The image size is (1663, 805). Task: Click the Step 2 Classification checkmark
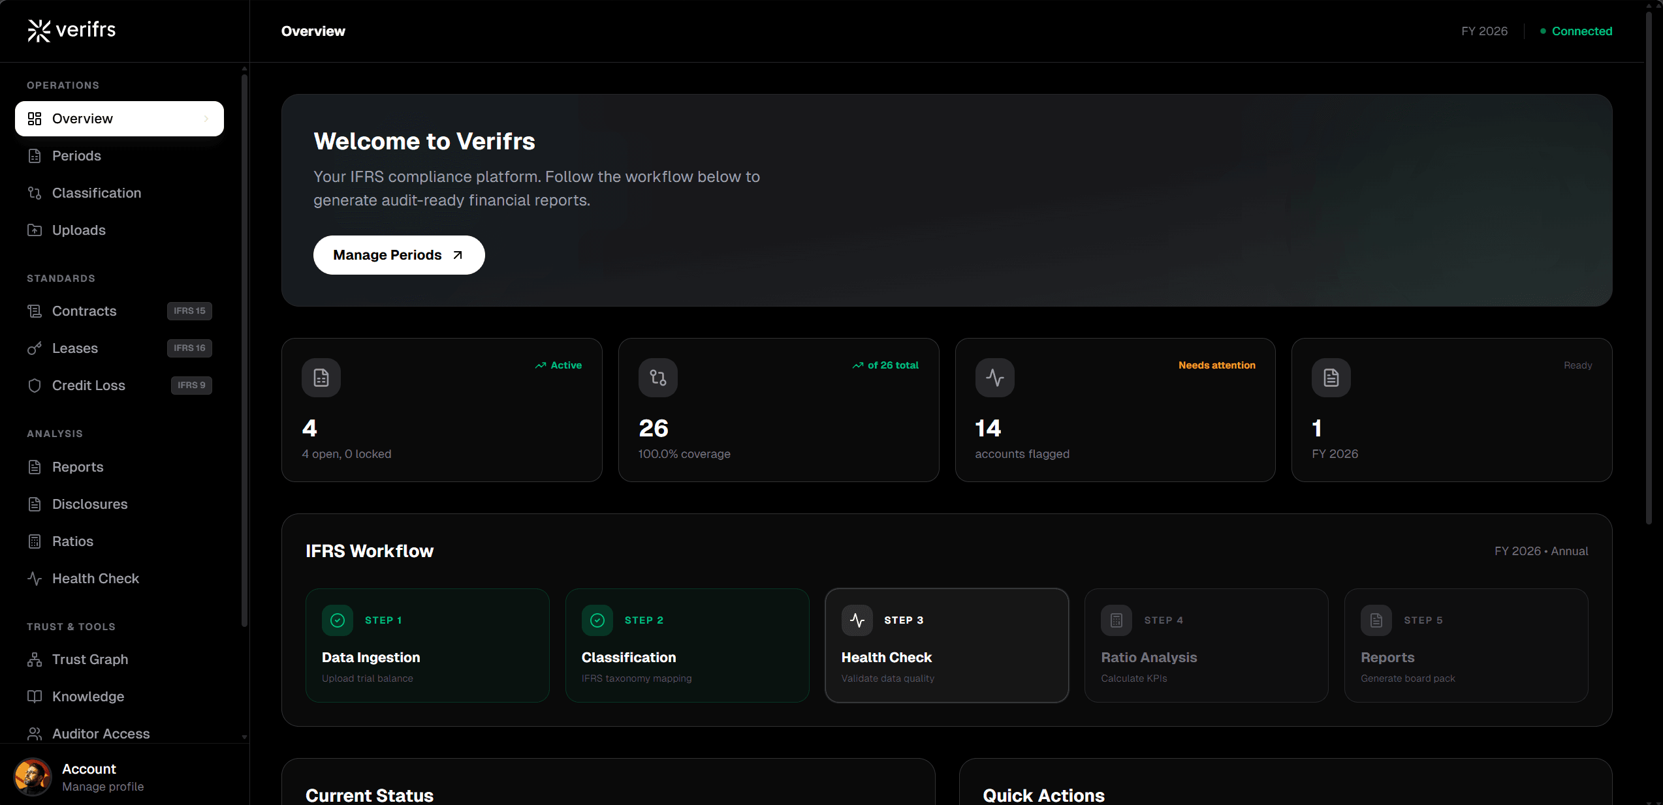pos(596,620)
